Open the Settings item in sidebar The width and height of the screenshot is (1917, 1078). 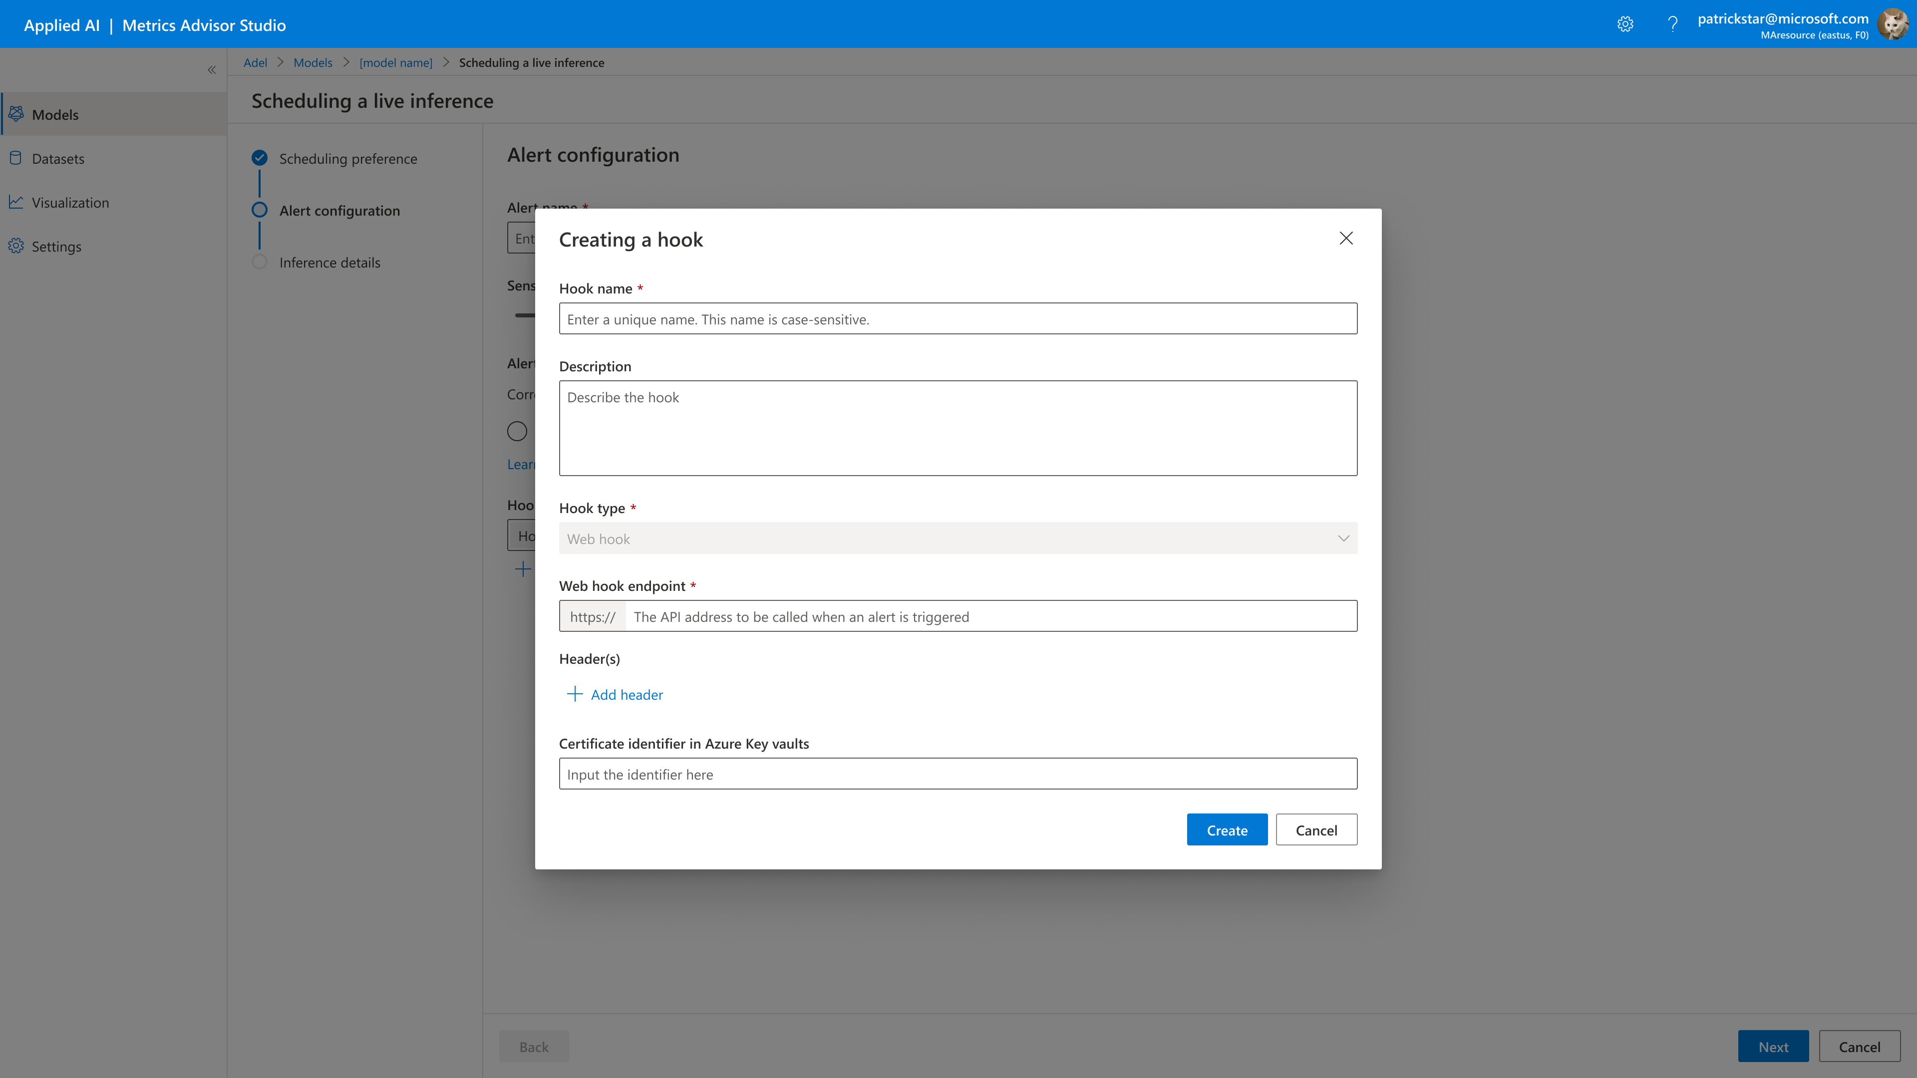click(56, 246)
